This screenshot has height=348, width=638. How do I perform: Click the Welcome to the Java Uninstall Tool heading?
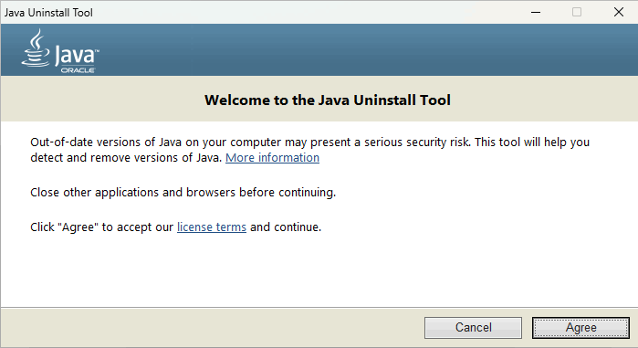327,100
